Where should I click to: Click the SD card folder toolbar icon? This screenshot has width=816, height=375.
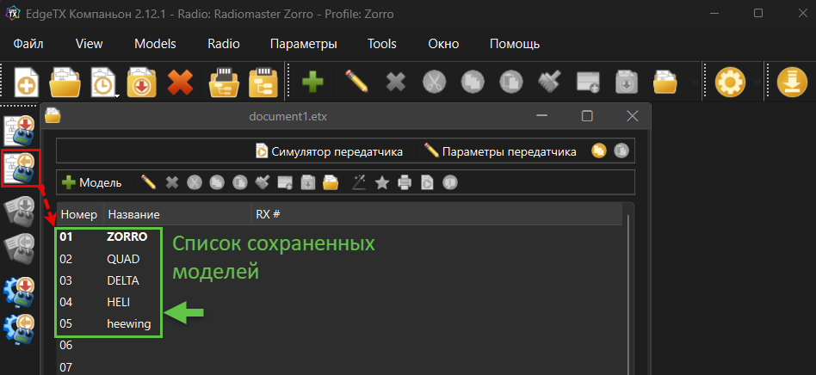coord(224,82)
